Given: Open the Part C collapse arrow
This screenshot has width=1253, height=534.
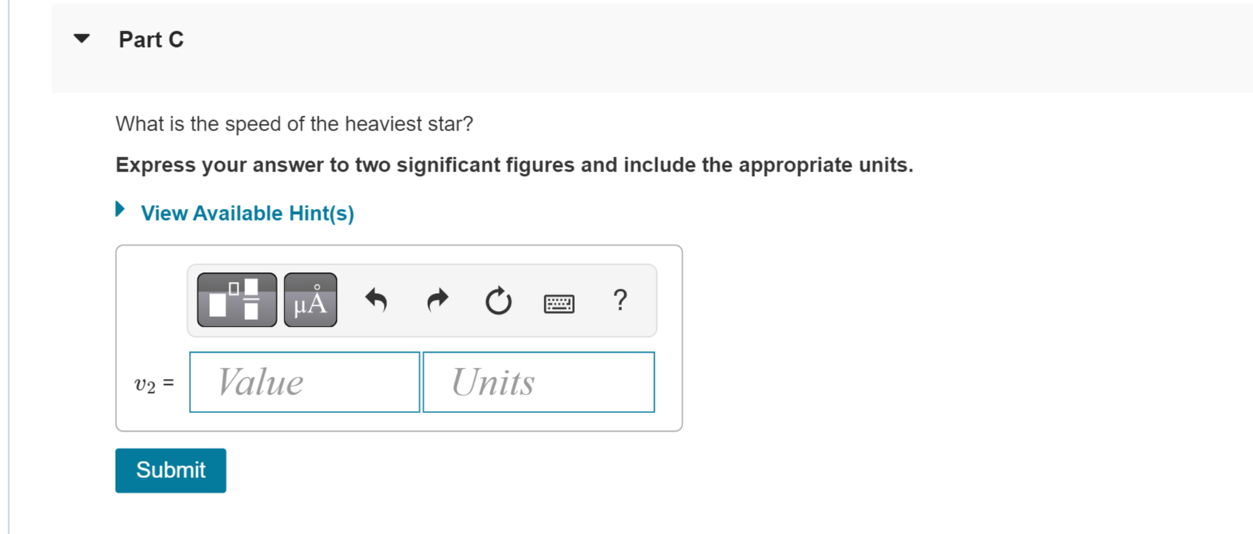Looking at the screenshot, I should coord(81,38).
